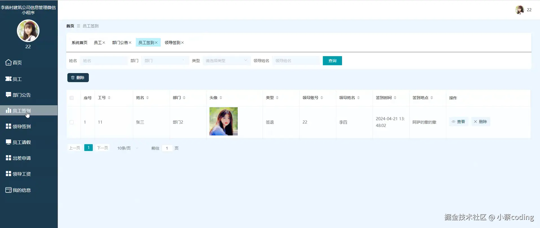Viewport: 540px width, 228px height.
Task: Open the 10条/页 page size dropdown
Action: click(x=128, y=148)
